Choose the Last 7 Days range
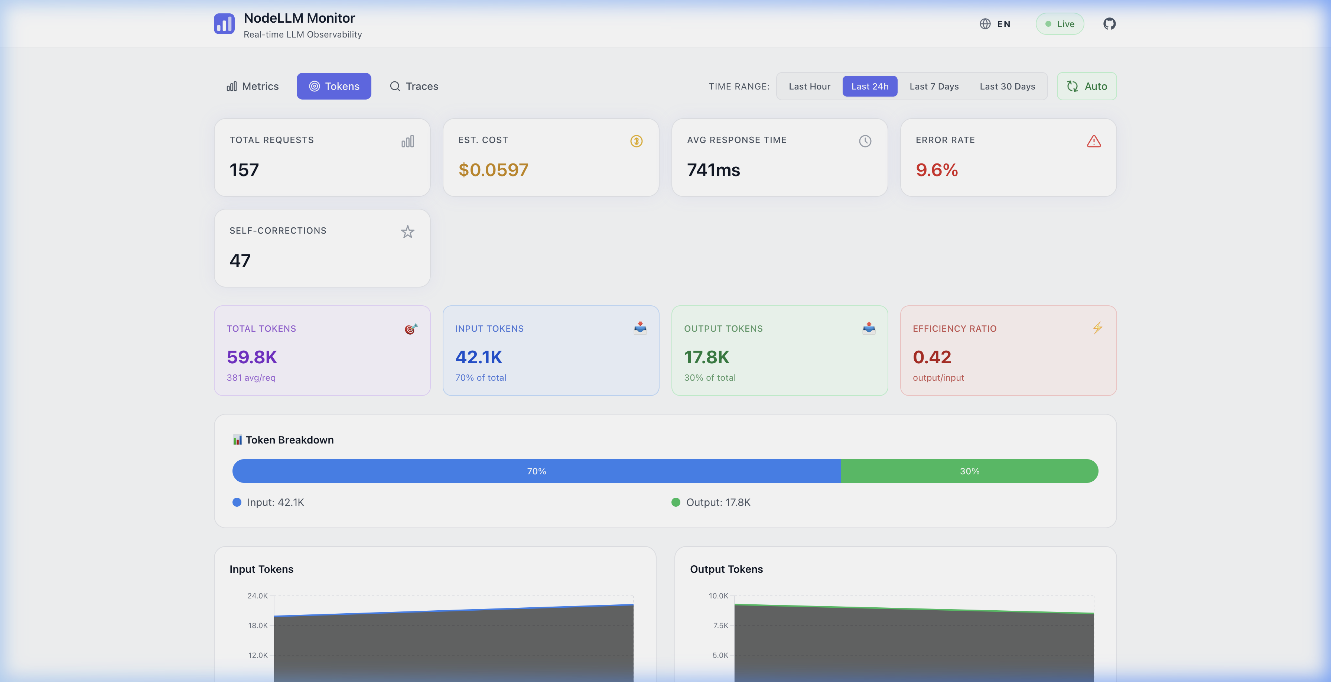This screenshot has height=682, width=1331. pyautogui.click(x=934, y=86)
